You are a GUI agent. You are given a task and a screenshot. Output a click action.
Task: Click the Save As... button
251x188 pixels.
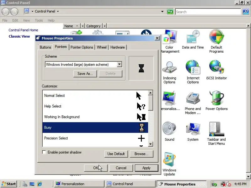tap(85, 74)
